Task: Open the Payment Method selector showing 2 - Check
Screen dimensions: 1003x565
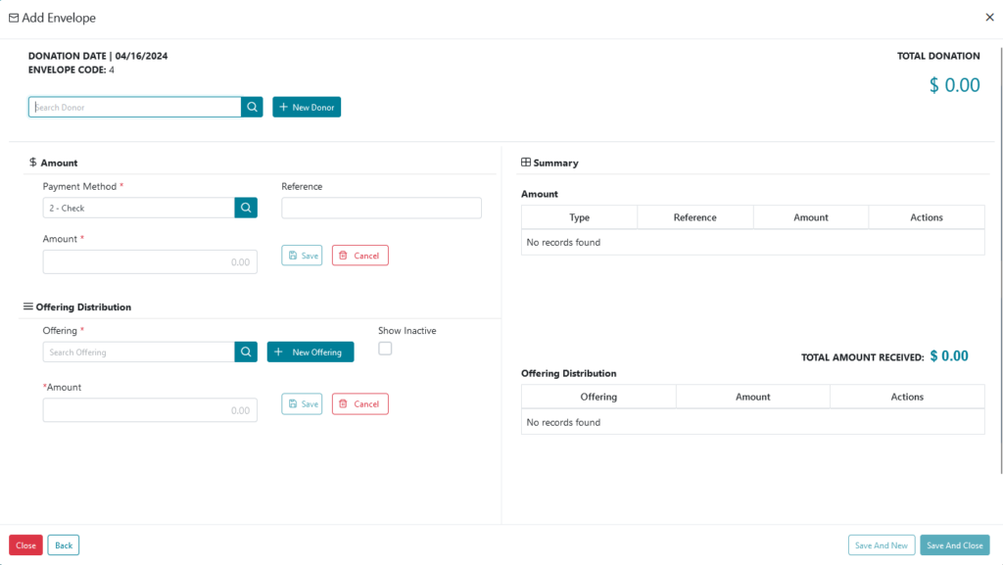Action: [x=137, y=208]
